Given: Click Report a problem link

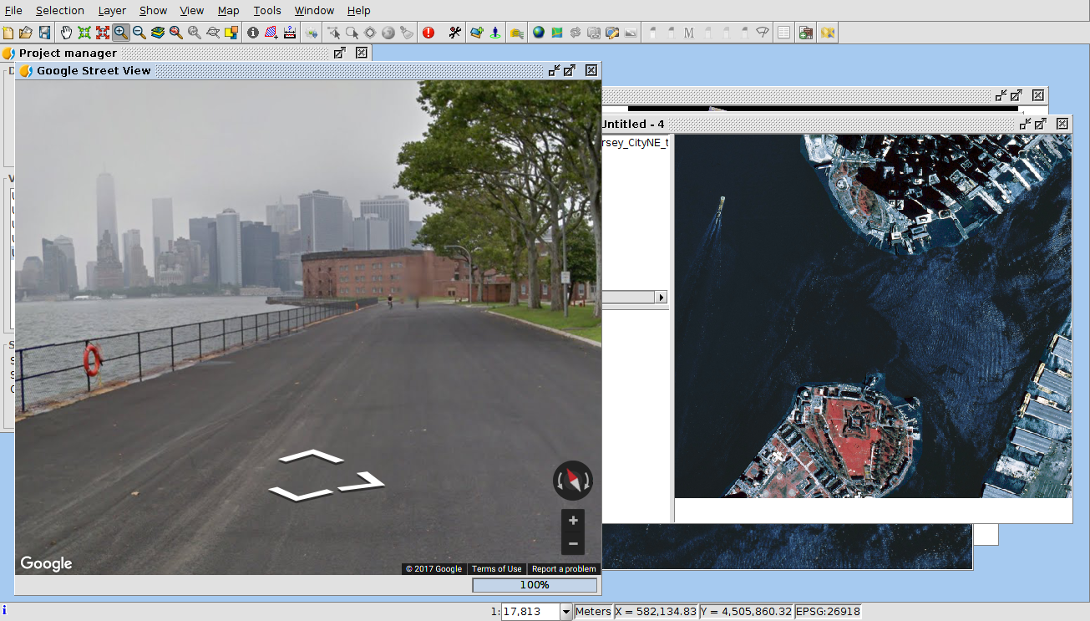Looking at the screenshot, I should tap(564, 569).
